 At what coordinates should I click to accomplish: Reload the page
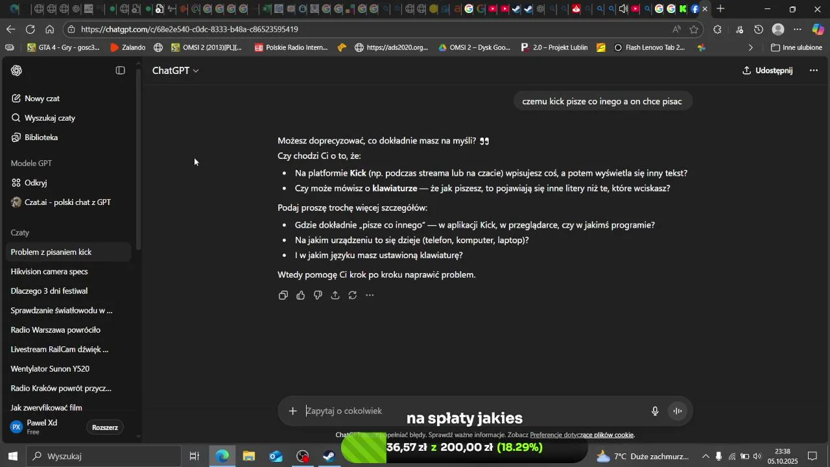30,29
